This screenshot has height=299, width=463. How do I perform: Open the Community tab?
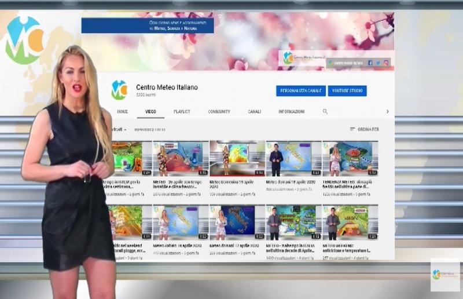click(219, 111)
